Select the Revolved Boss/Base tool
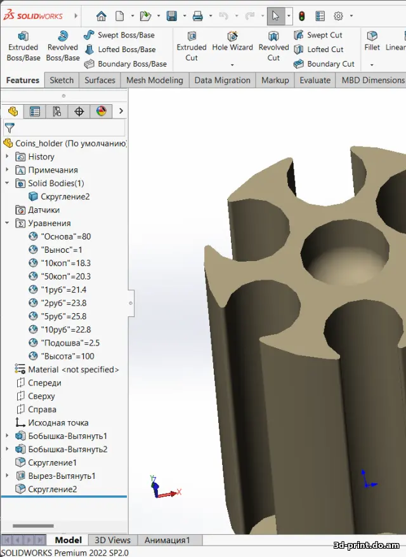Screen dimensions: 406x557 click(x=63, y=47)
